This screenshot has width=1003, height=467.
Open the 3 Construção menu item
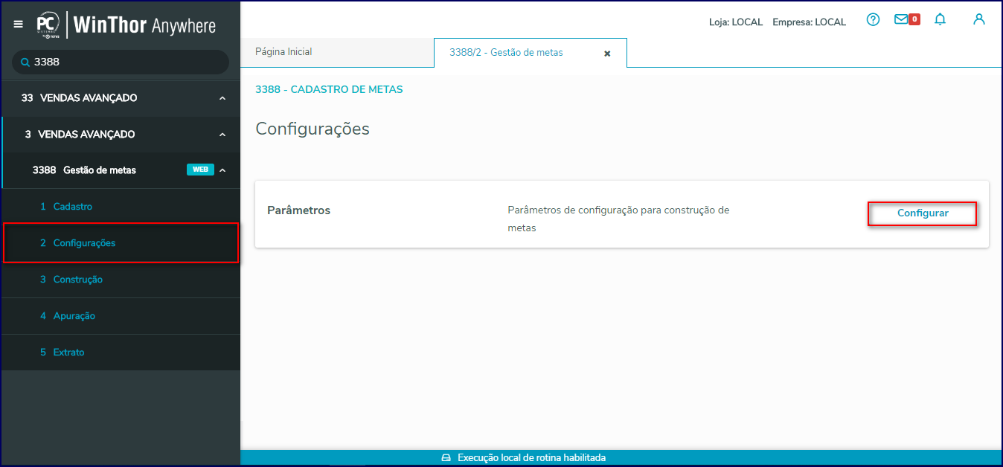coord(121,280)
